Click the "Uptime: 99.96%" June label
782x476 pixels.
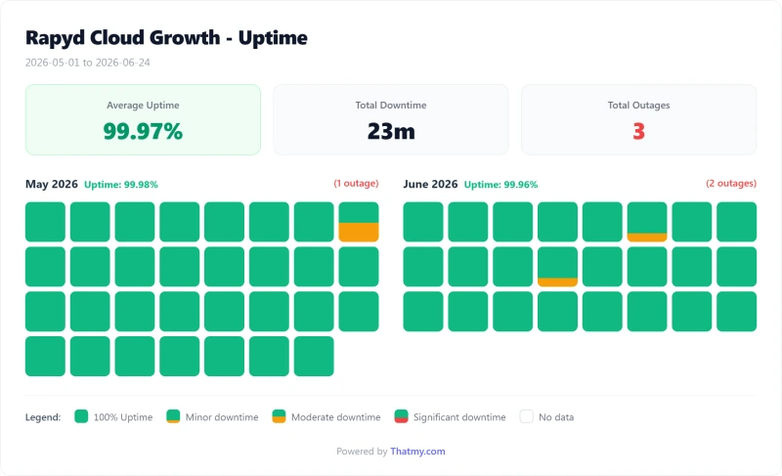[500, 185]
